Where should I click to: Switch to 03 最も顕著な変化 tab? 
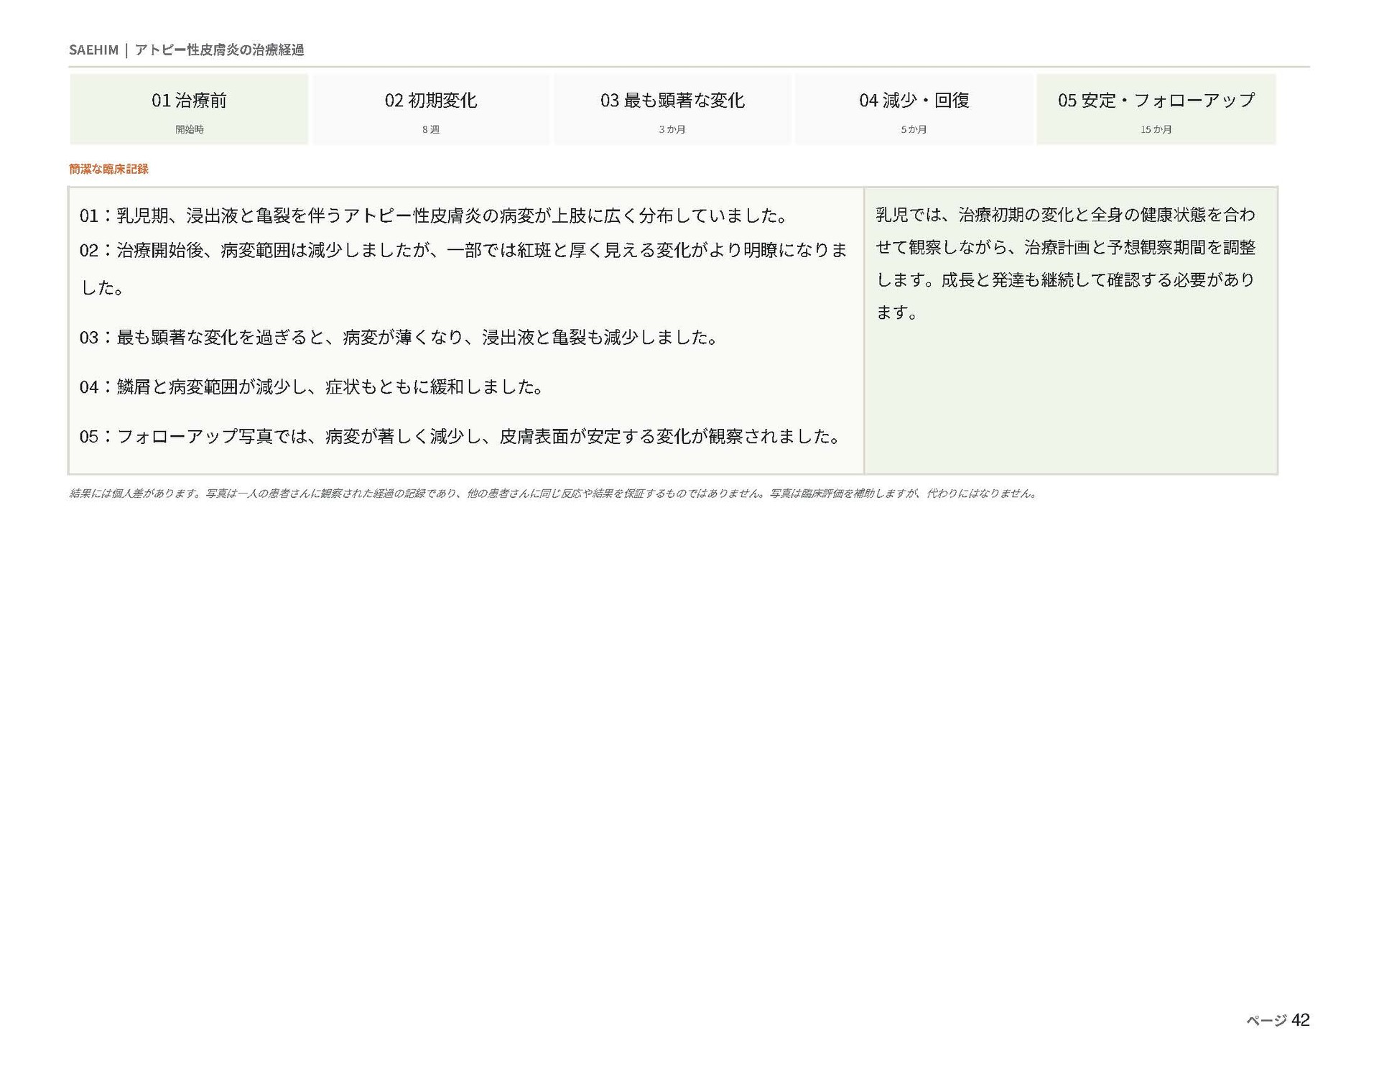click(672, 109)
